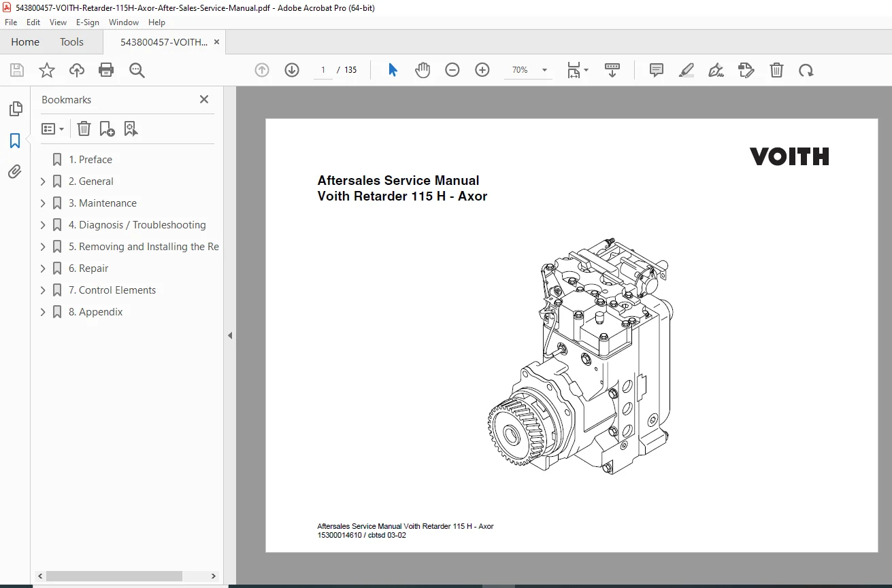Click bookmarks horizontal scrollbar thumb
The image size is (892, 588).
point(115,576)
